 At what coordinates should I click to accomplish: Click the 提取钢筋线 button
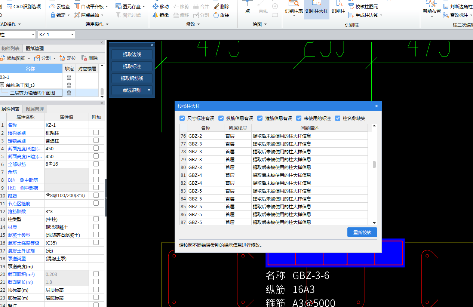coord(132,78)
